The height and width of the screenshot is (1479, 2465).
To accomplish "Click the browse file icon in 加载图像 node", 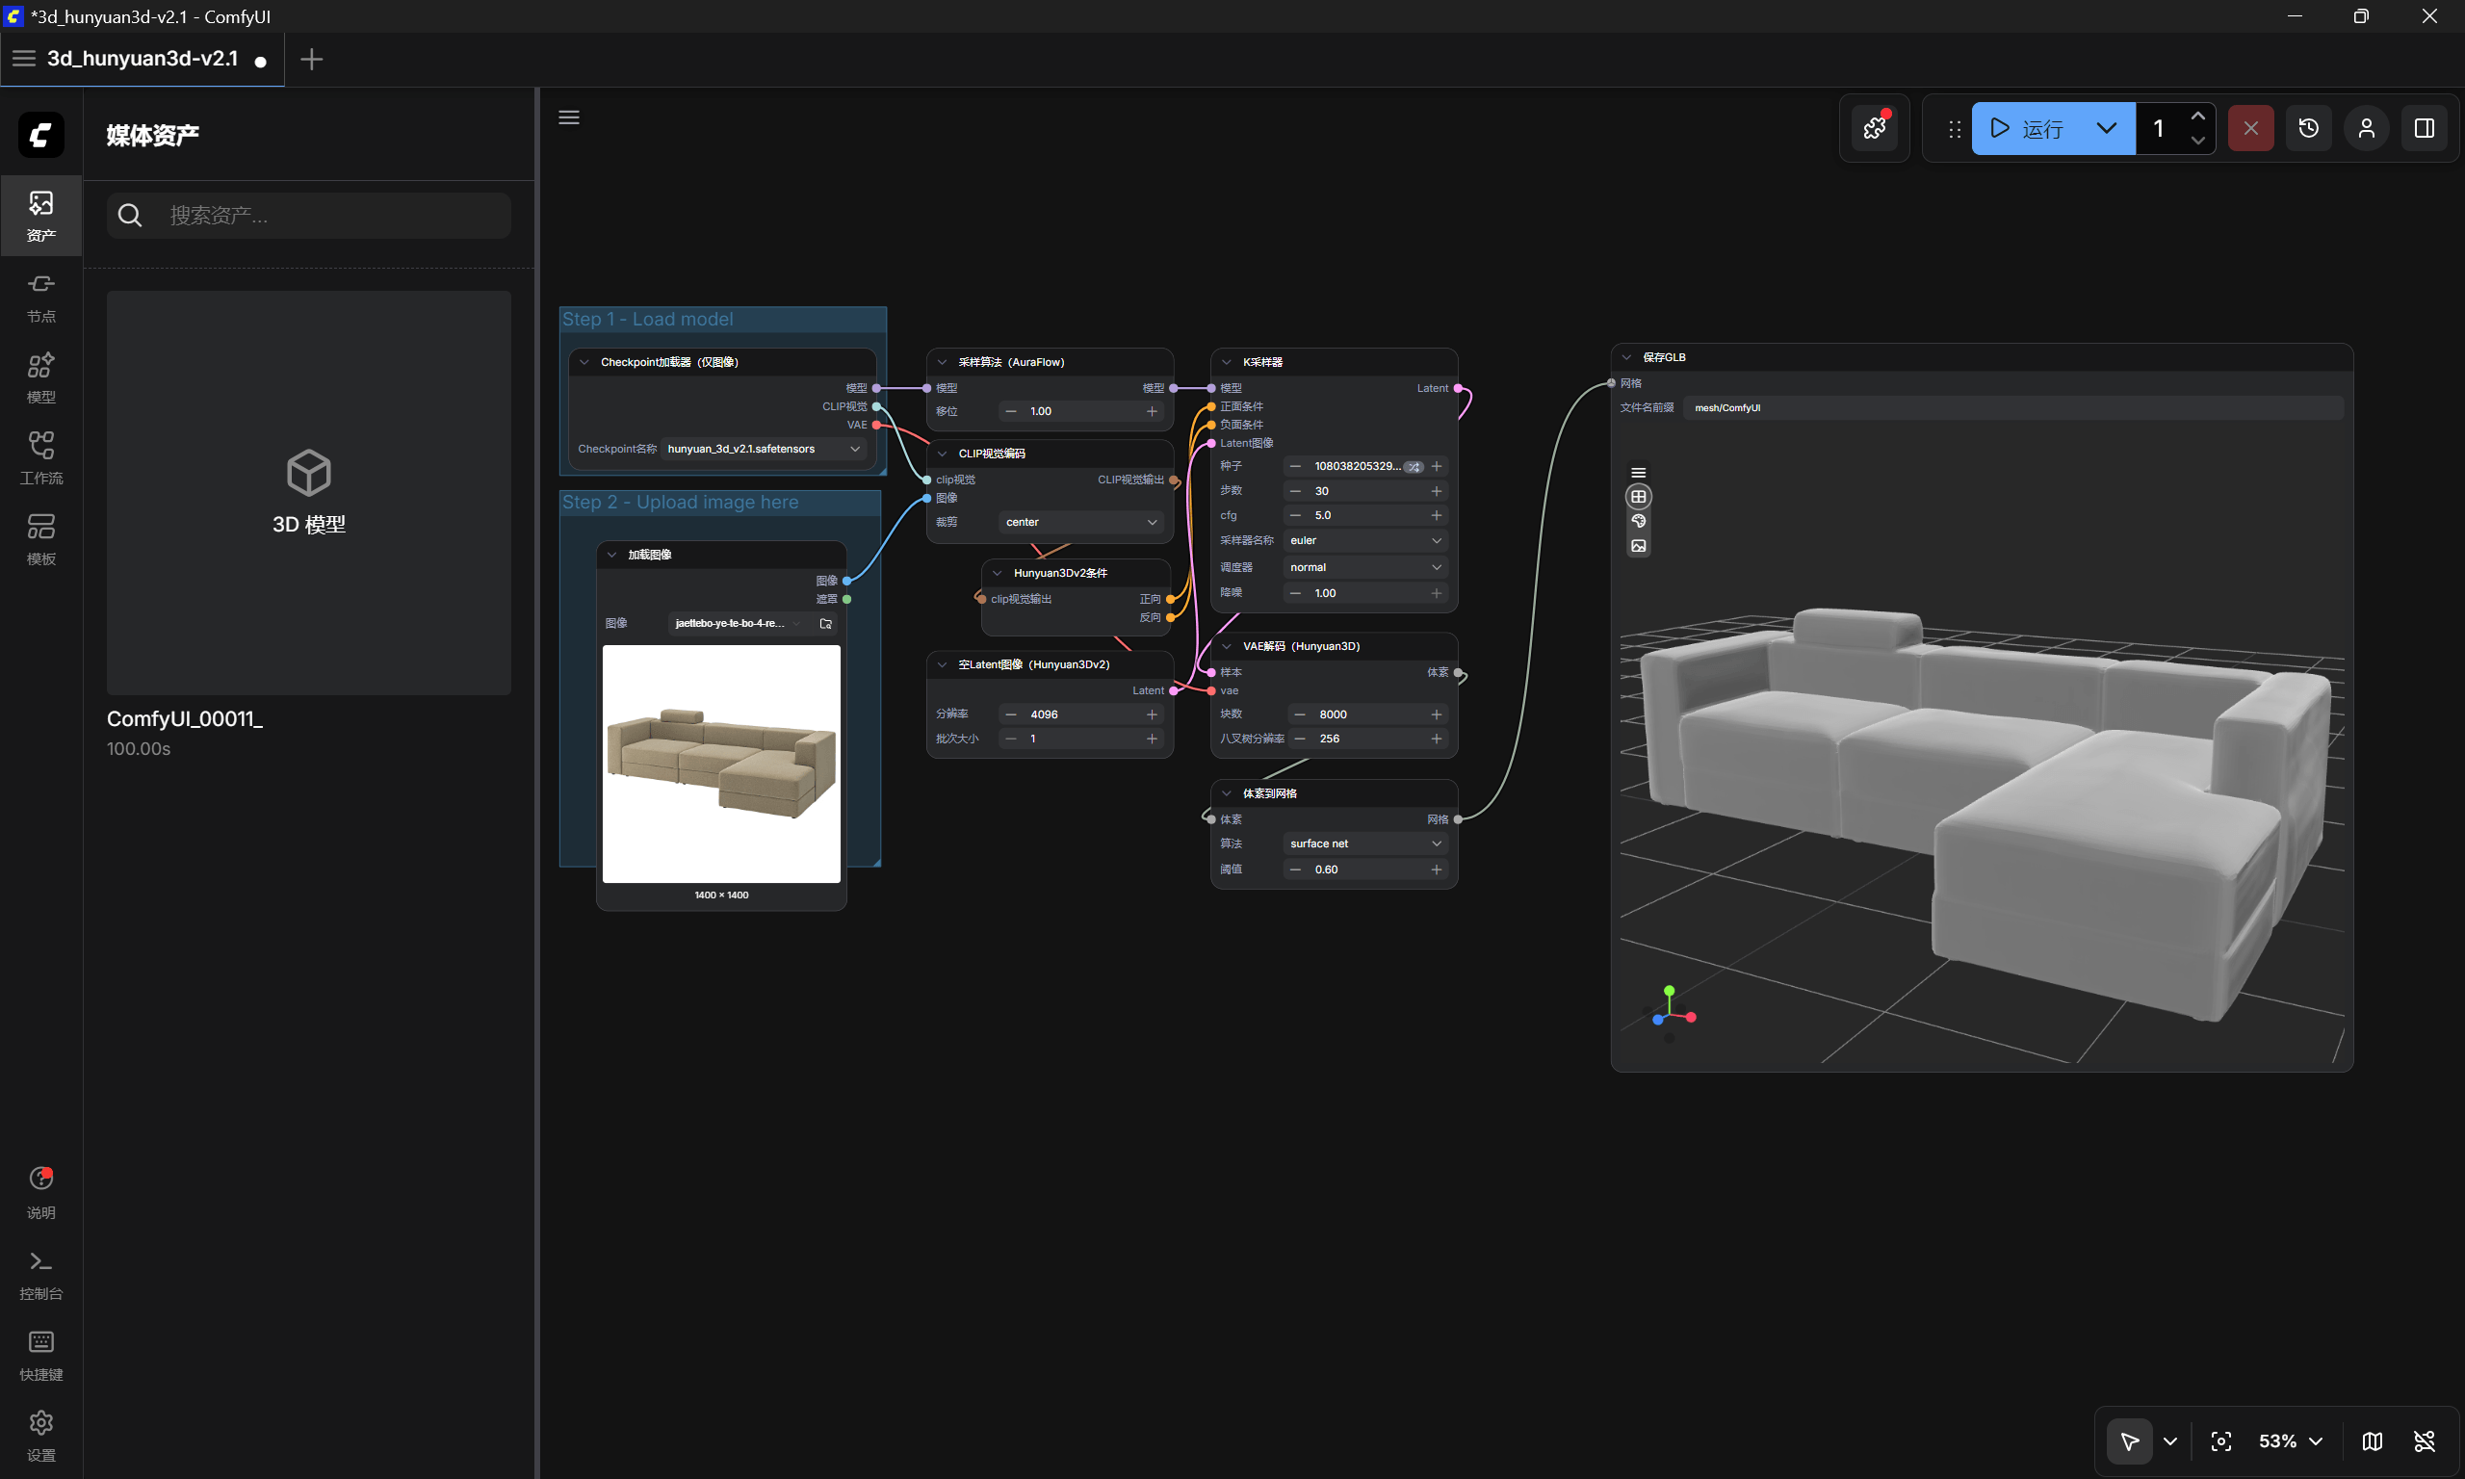I will coord(826,624).
